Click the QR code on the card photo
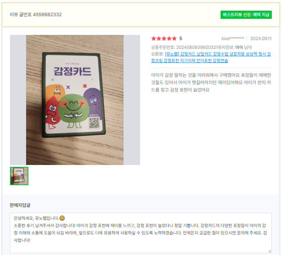 point(94,123)
